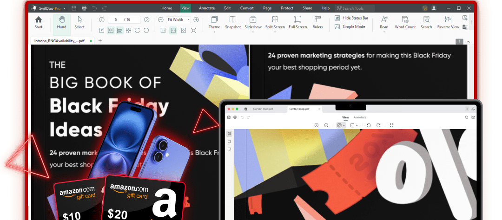Open the Mac app page layout dropdown
502x220 pixels.
coord(354,125)
